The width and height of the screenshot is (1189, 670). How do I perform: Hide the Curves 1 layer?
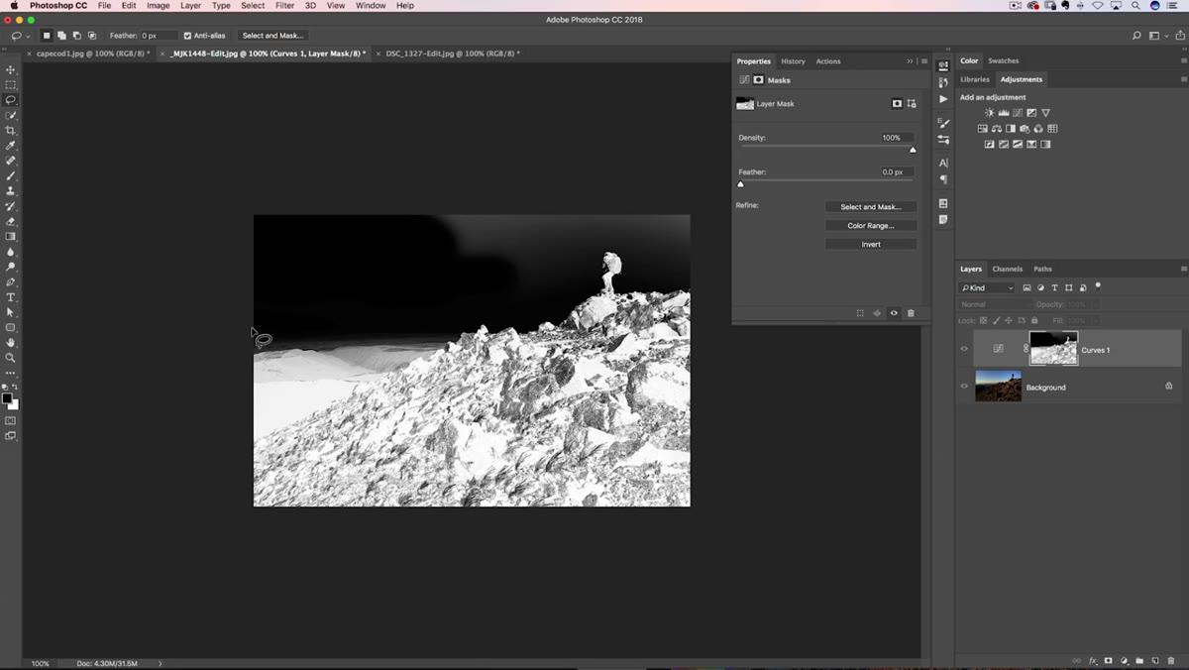964,349
